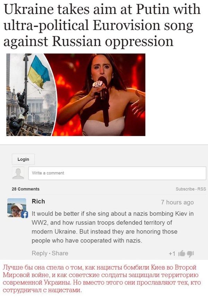This screenshot has width=208, height=298.
Task: Click the thumbs down icon on Rich's comment
Action: point(190,254)
